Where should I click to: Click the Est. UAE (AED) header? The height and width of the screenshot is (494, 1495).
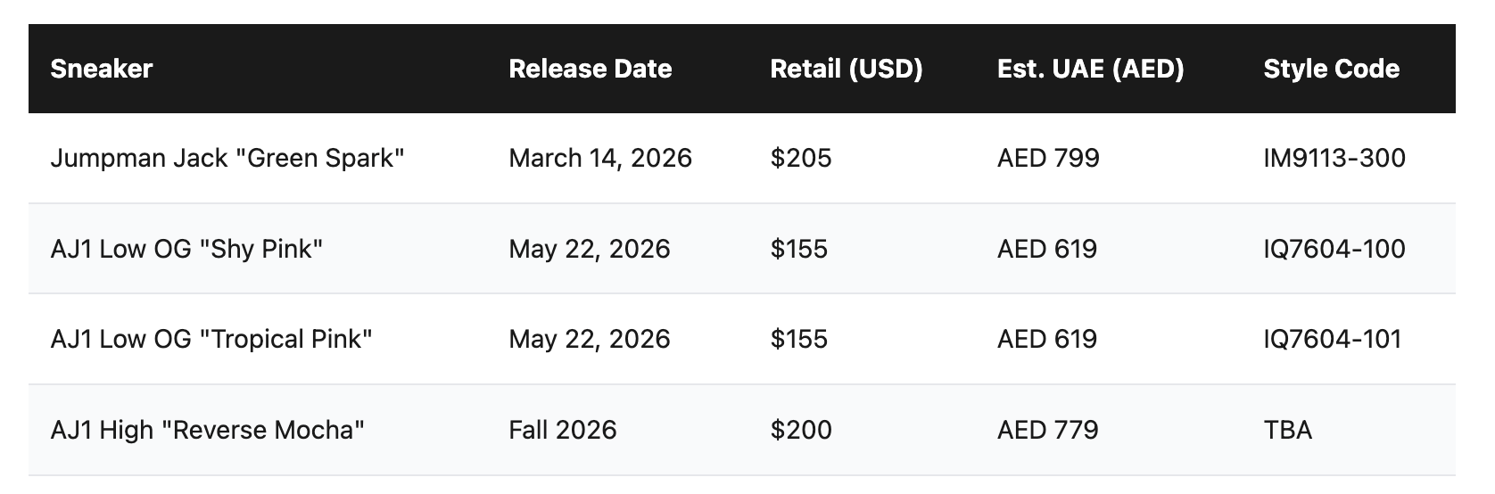click(1090, 69)
